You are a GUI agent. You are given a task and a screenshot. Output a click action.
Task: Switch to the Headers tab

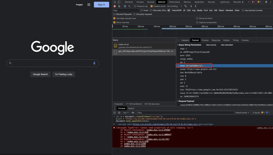coord(185,40)
